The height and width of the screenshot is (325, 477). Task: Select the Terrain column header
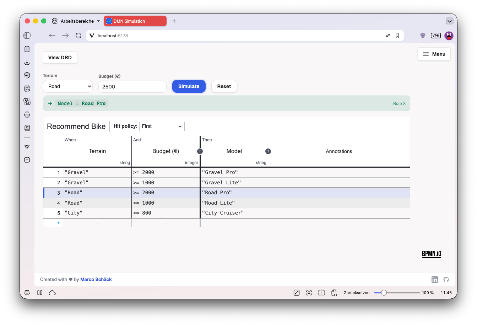tap(97, 151)
